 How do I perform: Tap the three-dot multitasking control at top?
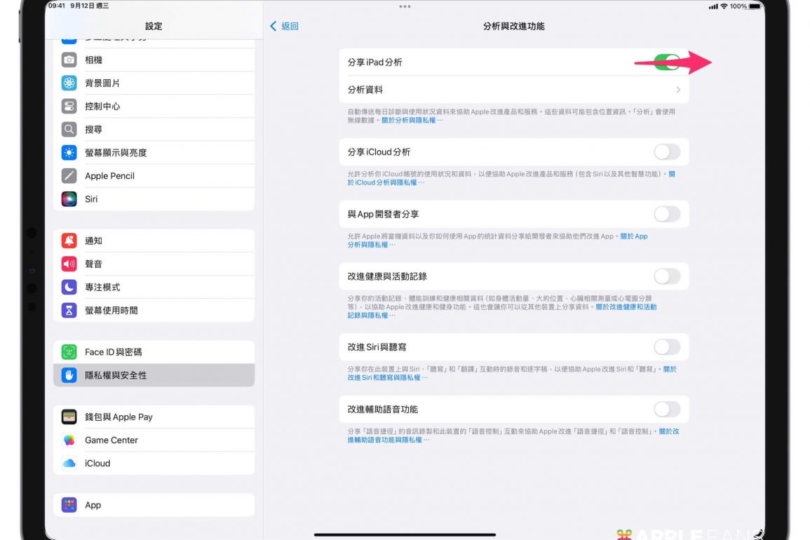pyautogui.click(x=405, y=6)
